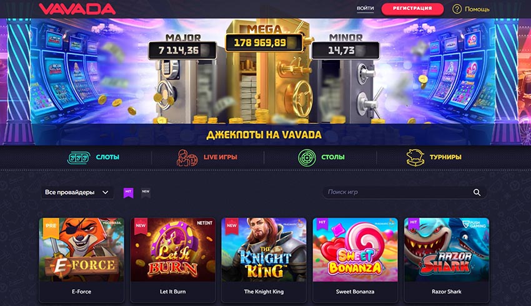Click the VAVADA logo
This screenshot has height=306, width=531.
click(77, 9)
